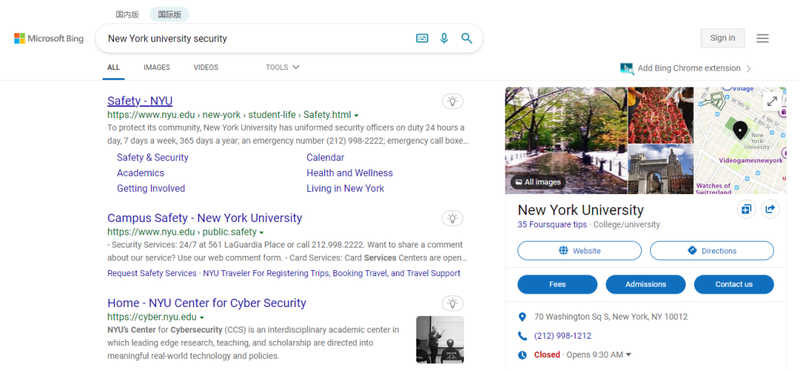Open the tree-lined street photo thumbnail
Viewport: 801px width, 371px height.
pos(566,141)
